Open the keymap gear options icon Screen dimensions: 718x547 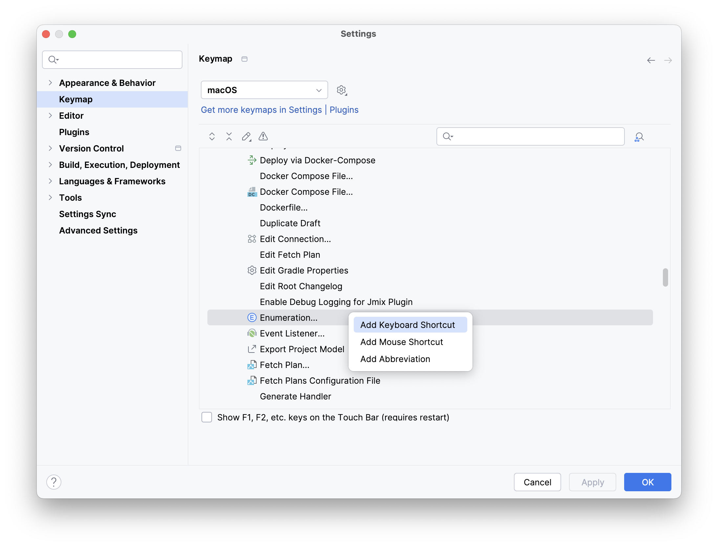(x=342, y=90)
